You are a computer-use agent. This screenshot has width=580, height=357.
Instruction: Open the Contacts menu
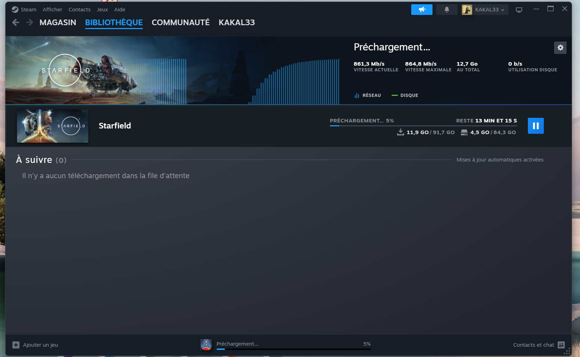pyautogui.click(x=79, y=10)
